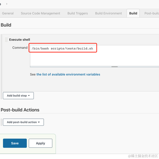
Task: Open the Add post-build action dropdown
Action: [x=23, y=122]
